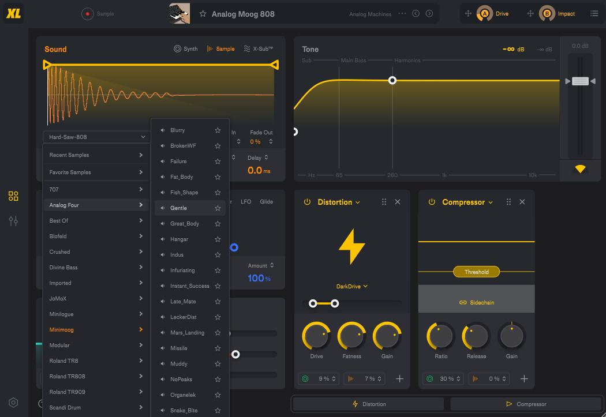Screen dimensions: 606x417
Task: Open the hamburger menu at top right
Action: pos(594,13)
